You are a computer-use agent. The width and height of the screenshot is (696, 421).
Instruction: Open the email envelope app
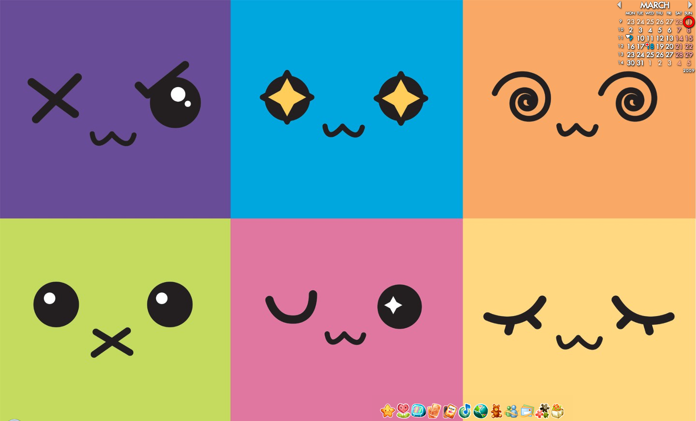click(527, 412)
